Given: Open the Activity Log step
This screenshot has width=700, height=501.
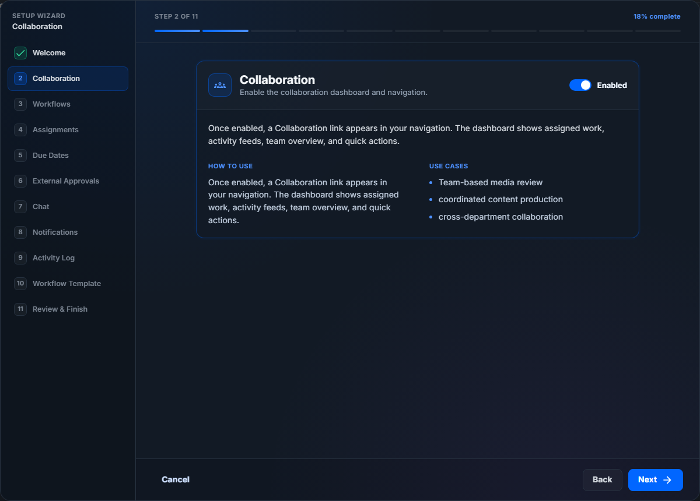Looking at the screenshot, I should [x=68, y=258].
